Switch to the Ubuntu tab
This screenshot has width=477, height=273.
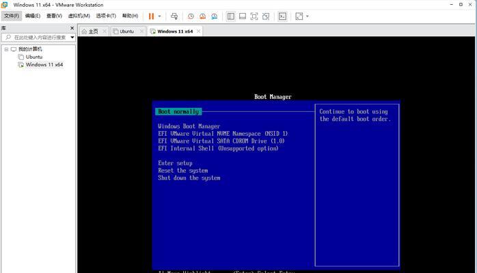coord(127,31)
